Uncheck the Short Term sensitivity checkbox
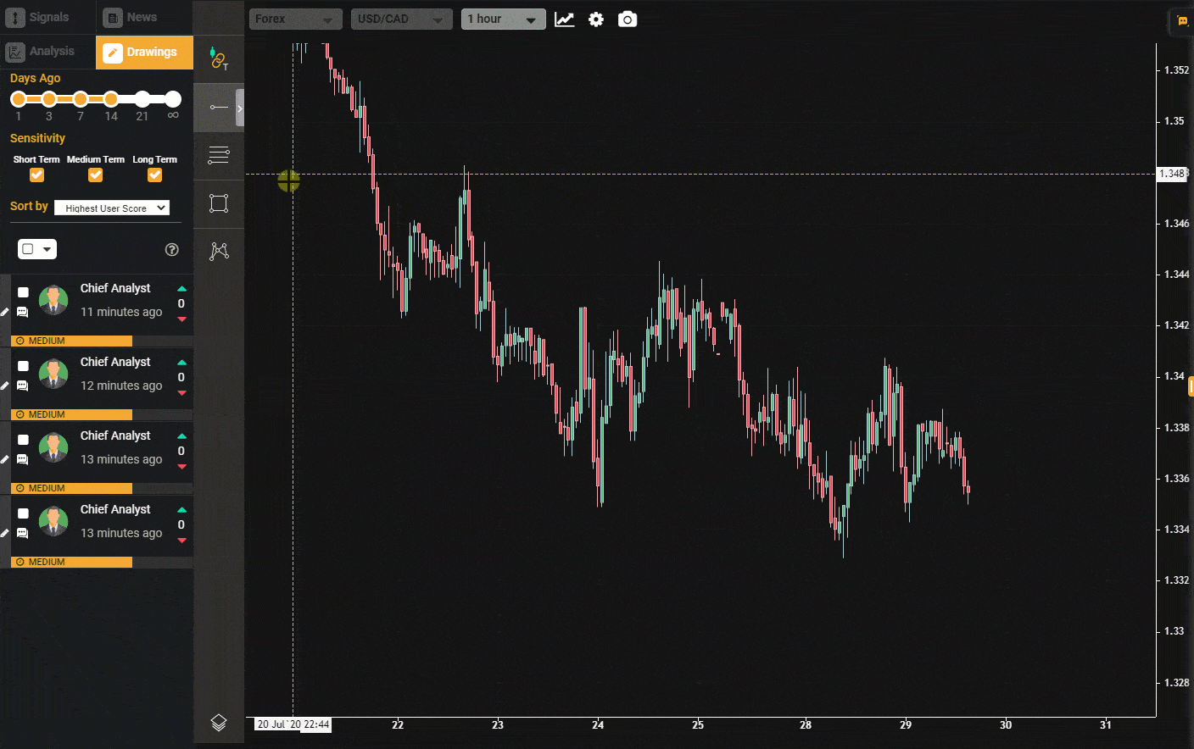1194x749 pixels. pyautogui.click(x=36, y=175)
